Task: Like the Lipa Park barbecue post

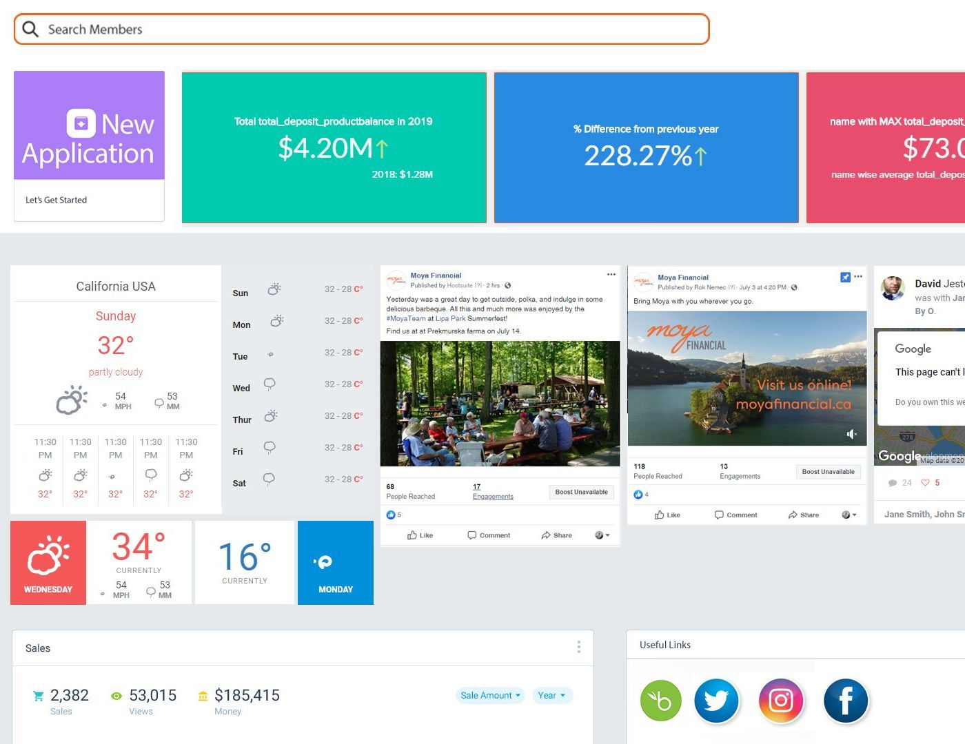Action: point(420,535)
